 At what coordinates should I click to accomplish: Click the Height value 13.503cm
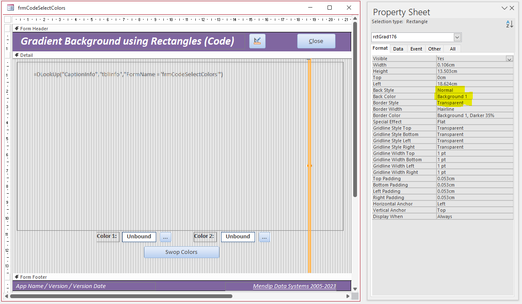point(475,71)
